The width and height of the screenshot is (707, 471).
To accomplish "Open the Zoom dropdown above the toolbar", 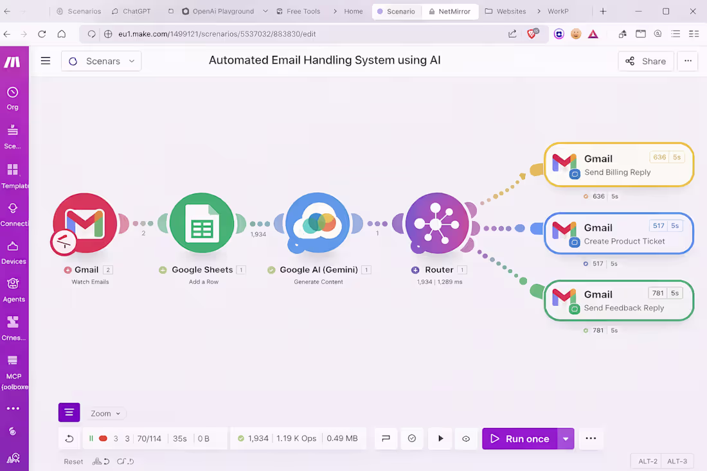I will click(x=105, y=413).
